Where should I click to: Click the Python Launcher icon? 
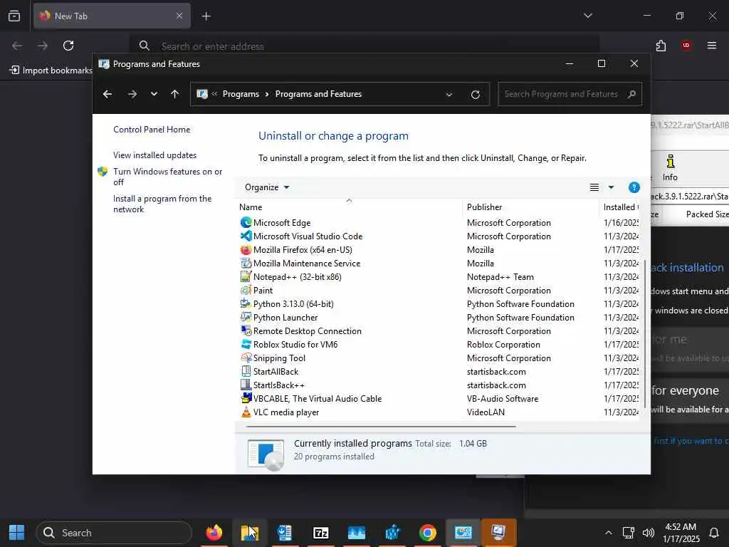(x=246, y=317)
